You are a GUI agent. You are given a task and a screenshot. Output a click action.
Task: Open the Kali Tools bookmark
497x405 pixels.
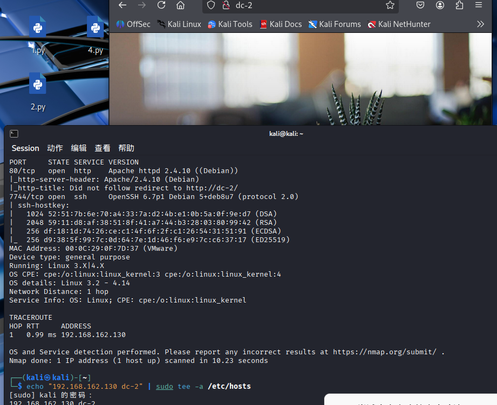click(x=230, y=24)
